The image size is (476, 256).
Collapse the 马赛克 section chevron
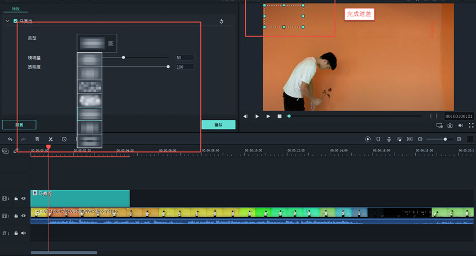pos(7,21)
